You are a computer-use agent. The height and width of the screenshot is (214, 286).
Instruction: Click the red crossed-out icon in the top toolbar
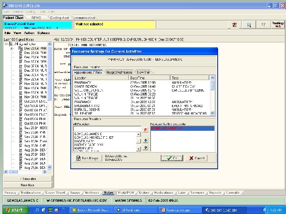pos(235,25)
